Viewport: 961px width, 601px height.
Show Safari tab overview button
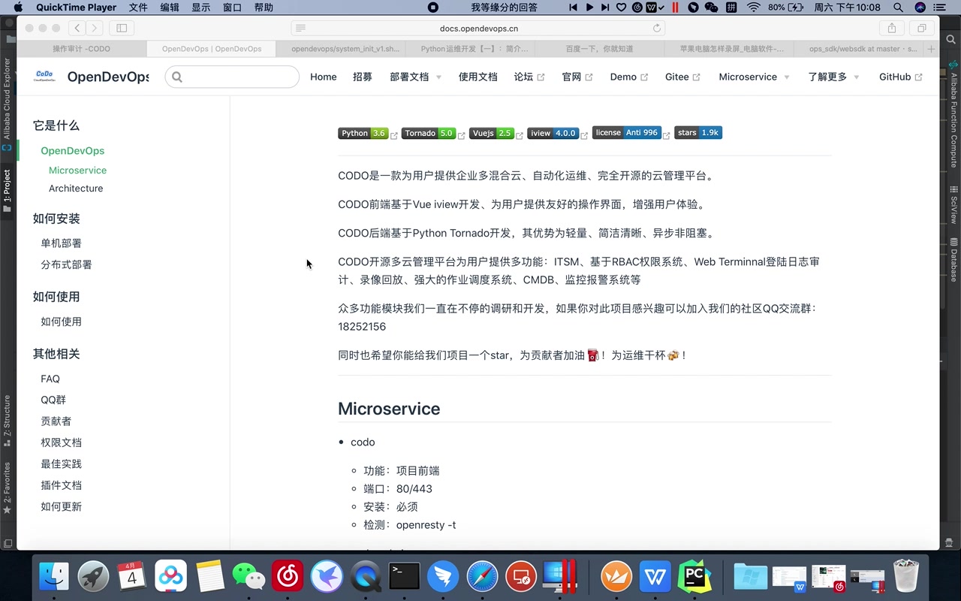click(x=921, y=28)
